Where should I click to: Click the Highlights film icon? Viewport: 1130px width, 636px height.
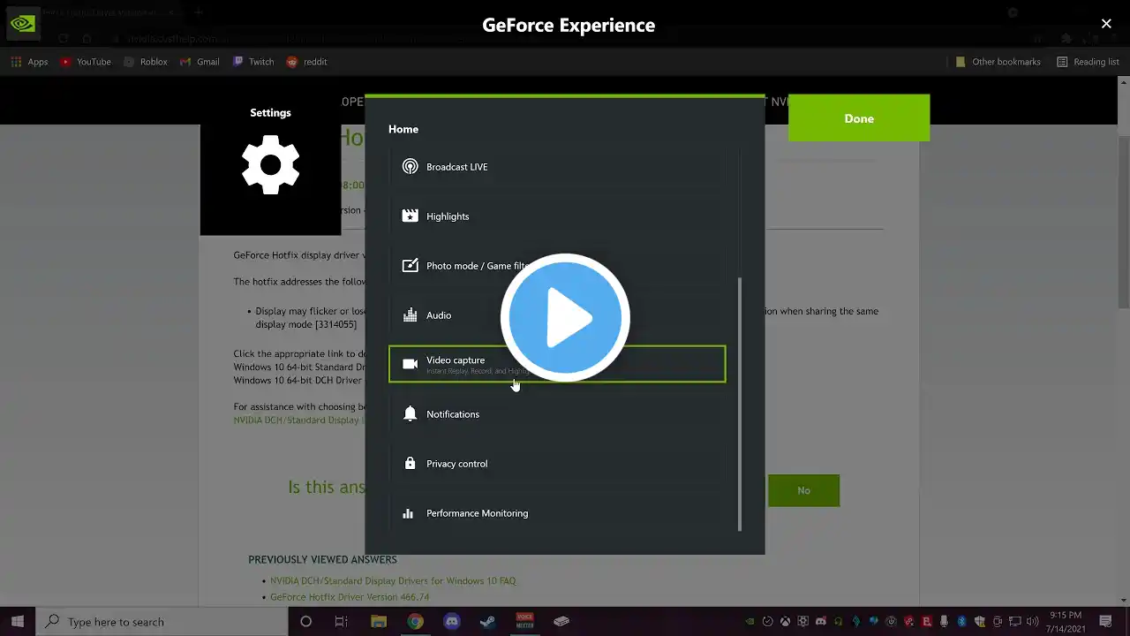pos(410,216)
